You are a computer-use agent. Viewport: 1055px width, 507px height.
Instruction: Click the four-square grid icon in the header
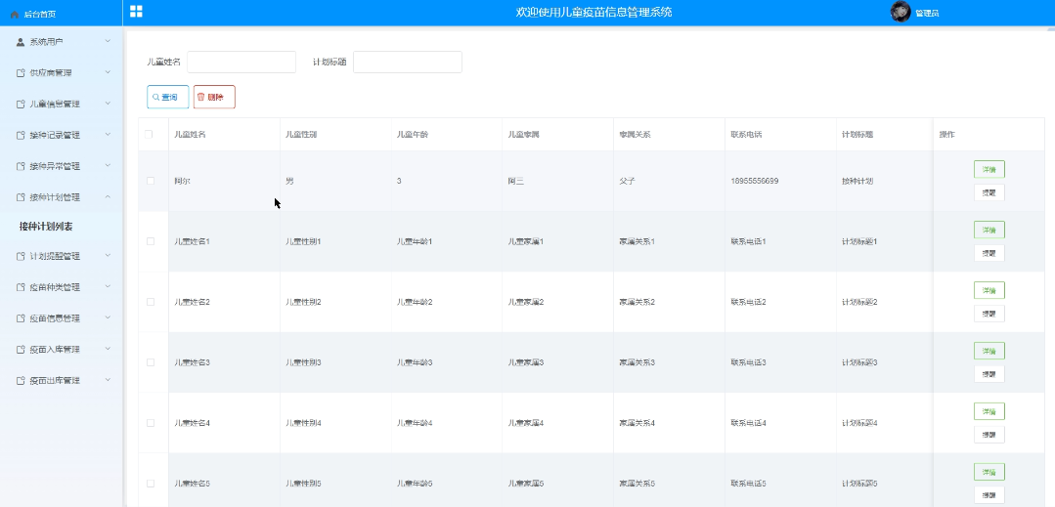[x=136, y=11]
